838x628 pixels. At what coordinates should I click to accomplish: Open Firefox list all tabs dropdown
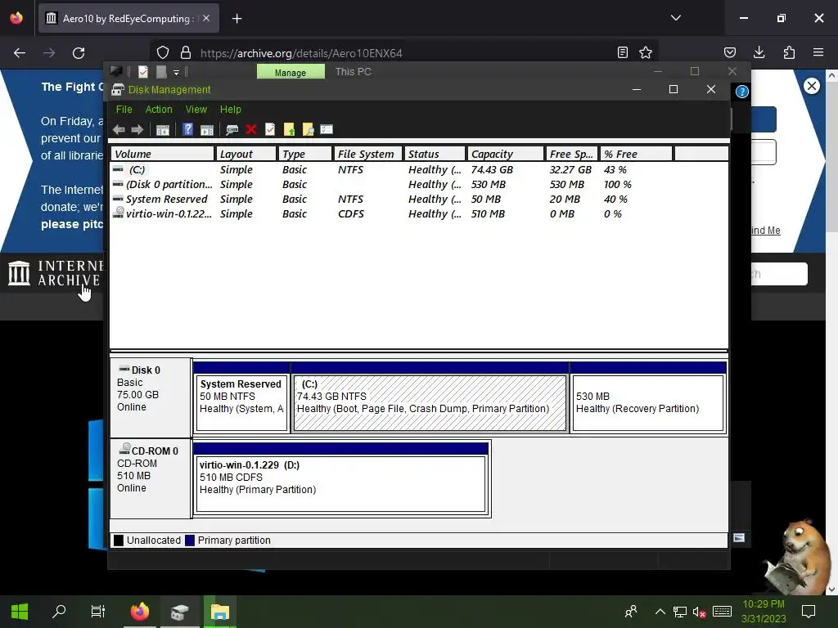[x=675, y=18]
